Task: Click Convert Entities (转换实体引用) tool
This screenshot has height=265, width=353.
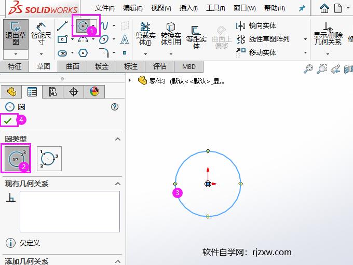Action: point(171,34)
